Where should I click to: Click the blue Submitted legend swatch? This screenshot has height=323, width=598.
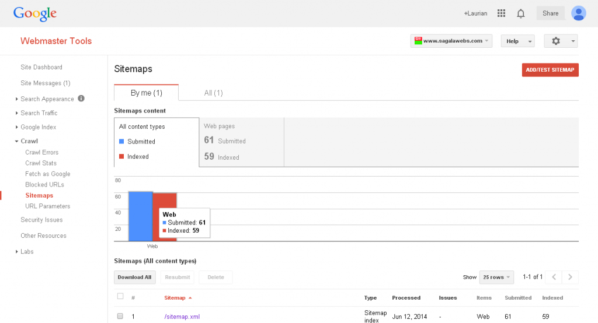click(x=121, y=141)
